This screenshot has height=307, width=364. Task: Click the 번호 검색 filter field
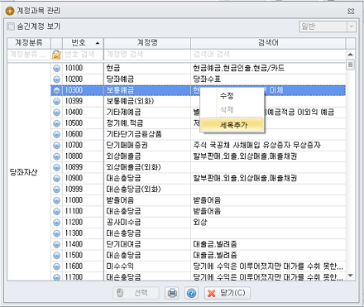83,55
